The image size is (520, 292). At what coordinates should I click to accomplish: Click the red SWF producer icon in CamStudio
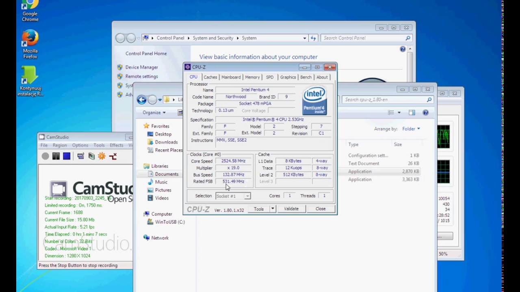click(113, 156)
